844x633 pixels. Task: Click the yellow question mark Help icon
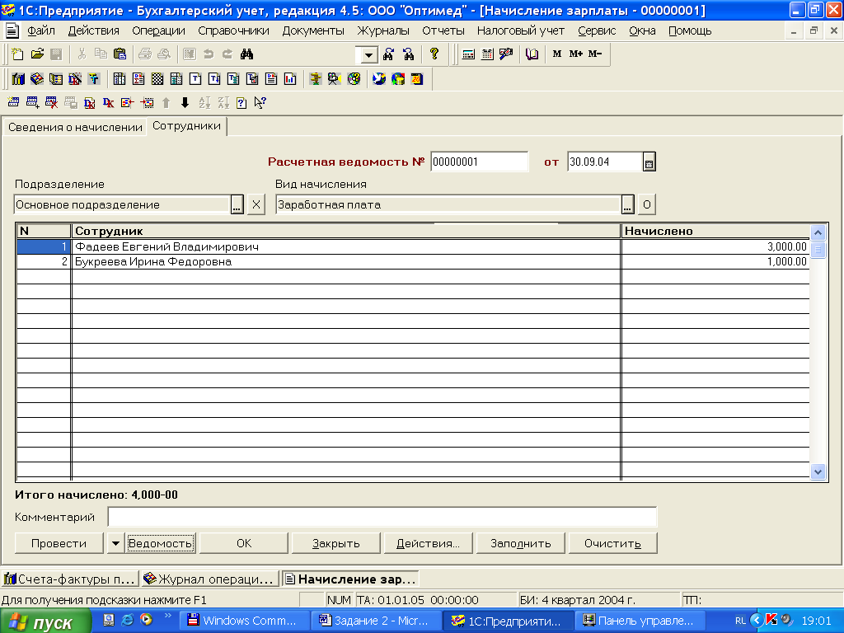pos(434,54)
